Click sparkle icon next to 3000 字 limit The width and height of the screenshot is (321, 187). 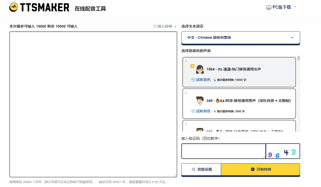pyautogui.click(x=215, y=111)
